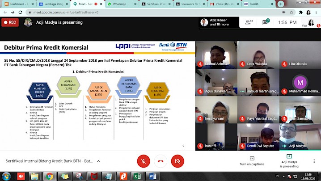
Task: Click the address bar URL field
Action: 156,12
